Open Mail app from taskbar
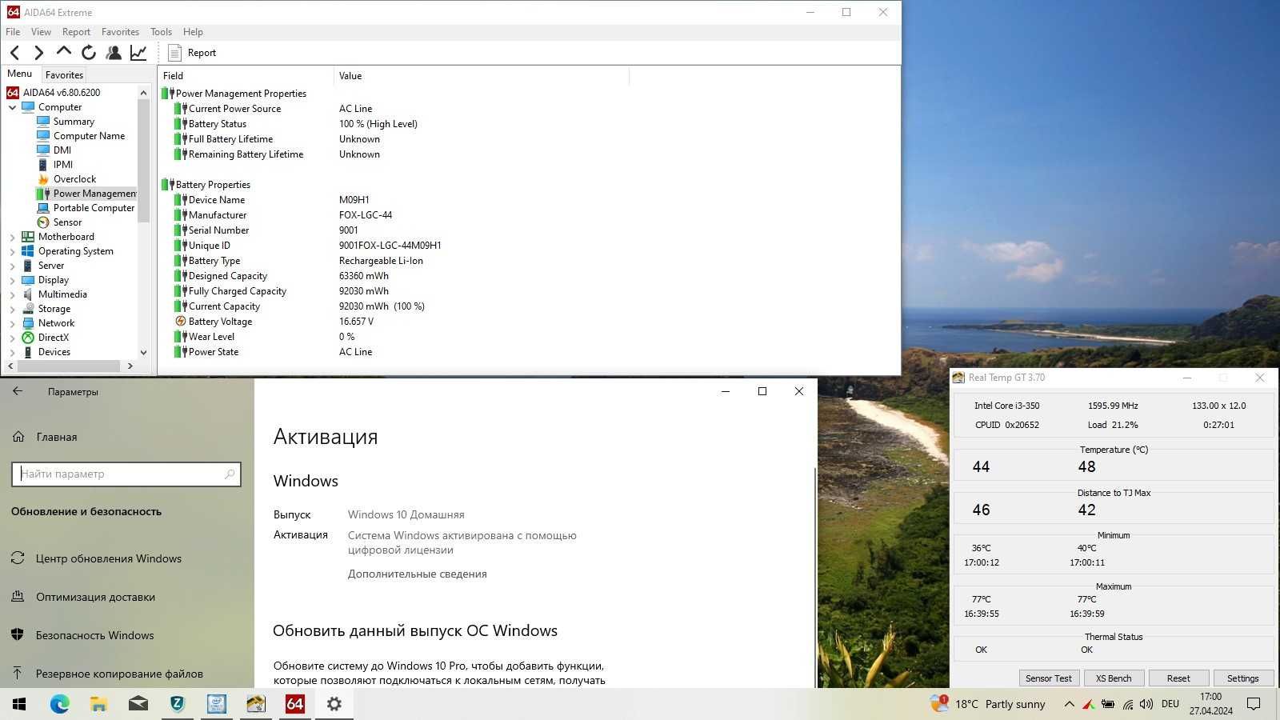The image size is (1280, 720). pos(138,704)
